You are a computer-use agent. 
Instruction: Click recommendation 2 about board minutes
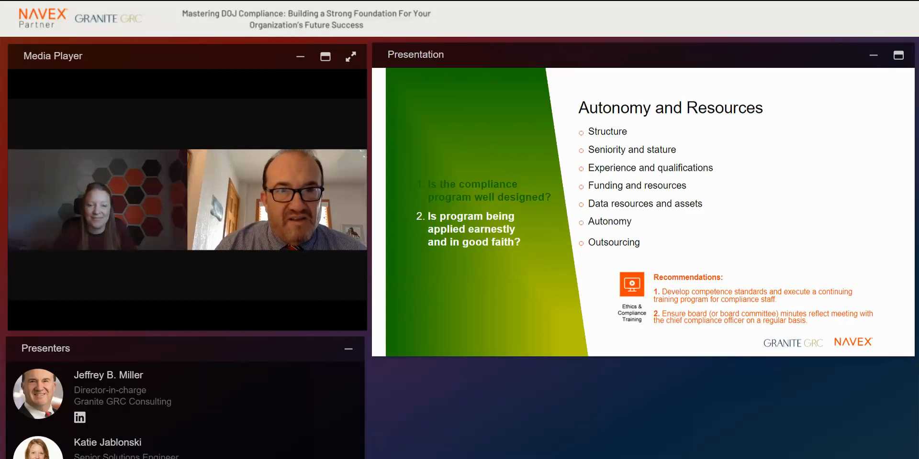click(763, 317)
